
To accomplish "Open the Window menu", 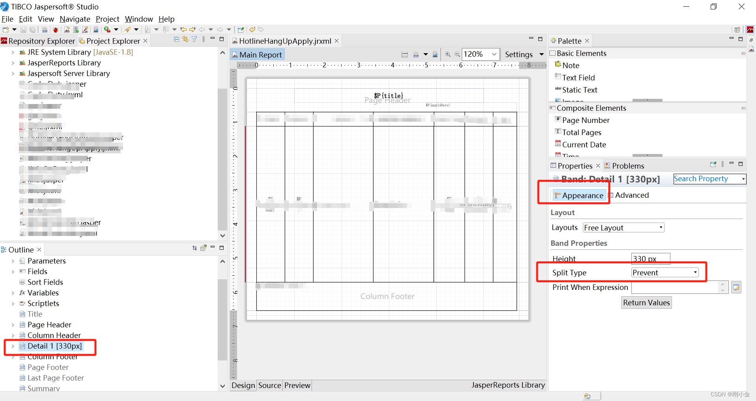I will 139,19.
